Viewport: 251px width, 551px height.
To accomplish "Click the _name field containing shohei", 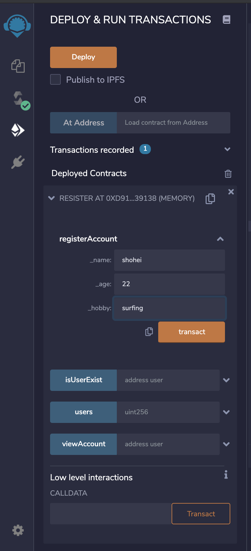I will tap(170, 260).
